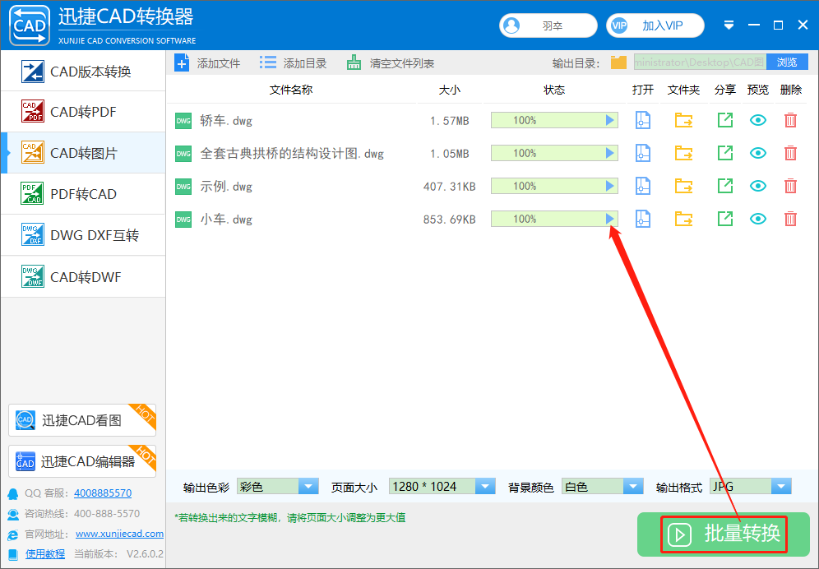Click 小车.dwg 100% progress bar

tap(554, 219)
